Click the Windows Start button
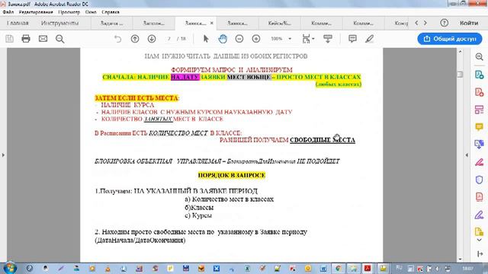488x274 pixels. click(10, 268)
